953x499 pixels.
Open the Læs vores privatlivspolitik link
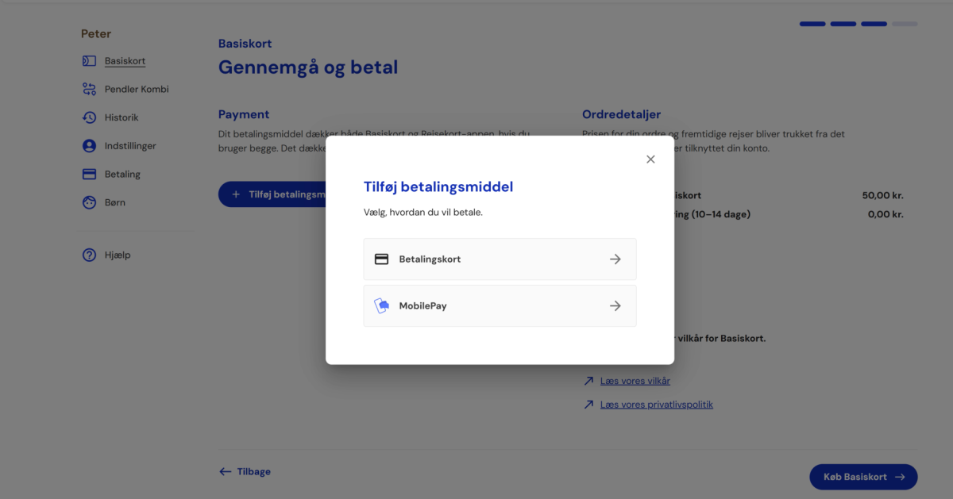(x=657, y=405)
